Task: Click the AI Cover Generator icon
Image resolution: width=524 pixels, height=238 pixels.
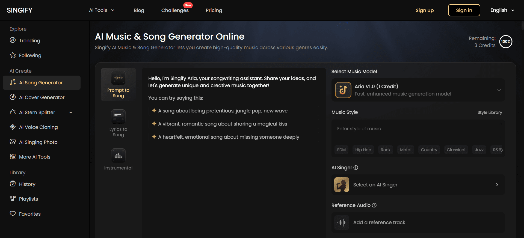Action: point(13,97)
